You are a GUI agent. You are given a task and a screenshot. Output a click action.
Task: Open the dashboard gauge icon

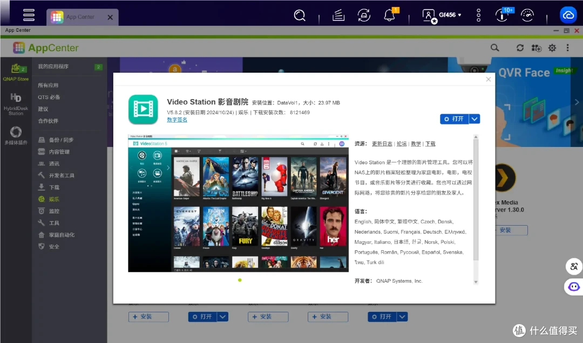pyautogui.click(x=527, y=15)
